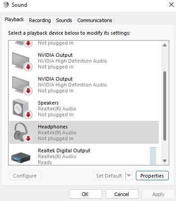Confirm with the OK button
The height and width of the screenshot is (201, 176).
[x=85, y=194]
